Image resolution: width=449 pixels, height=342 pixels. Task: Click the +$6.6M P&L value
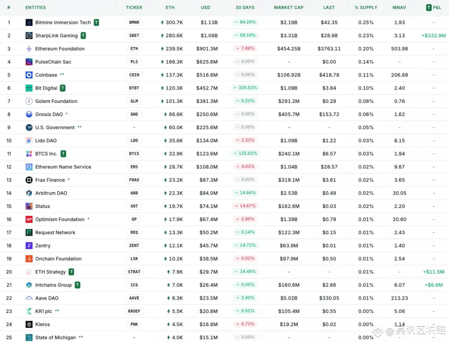[x=434, y=285]
